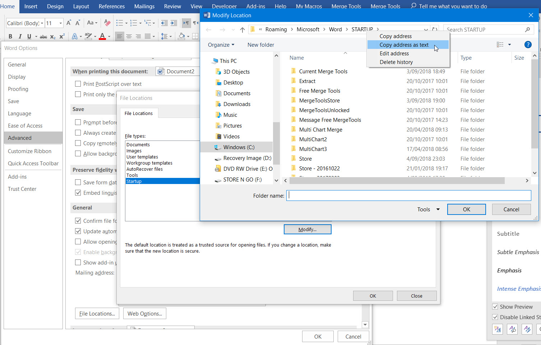Toggle Disable Linked Styles checkbox
The height and width of the screenshot is (345, 541).
(x=495, y=317)
